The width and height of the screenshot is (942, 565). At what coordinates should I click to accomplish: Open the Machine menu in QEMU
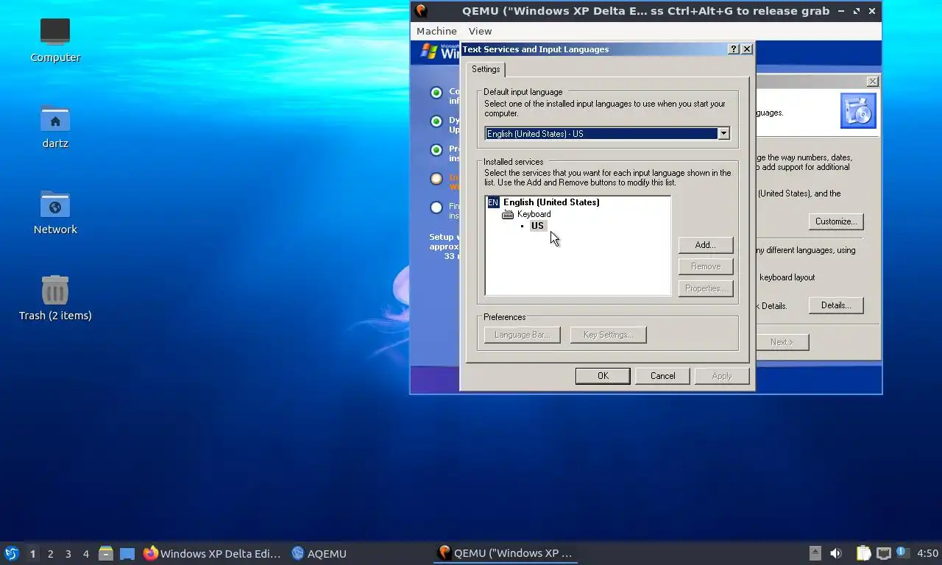(x=436, y=31)
